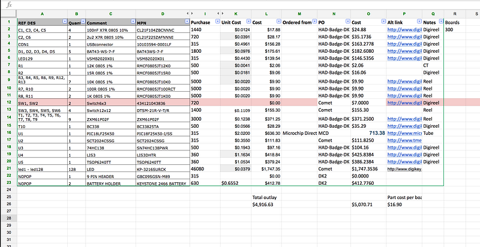This screenshot has width=480, height=247.
Task: Open the Quant column filter dropdown
Action: [x=83, y=22]
